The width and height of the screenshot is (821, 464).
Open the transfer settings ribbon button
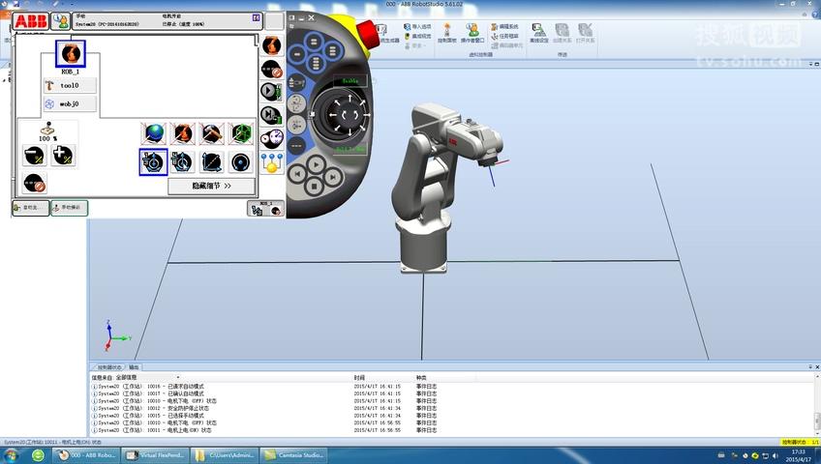click(x=539, y=33)
